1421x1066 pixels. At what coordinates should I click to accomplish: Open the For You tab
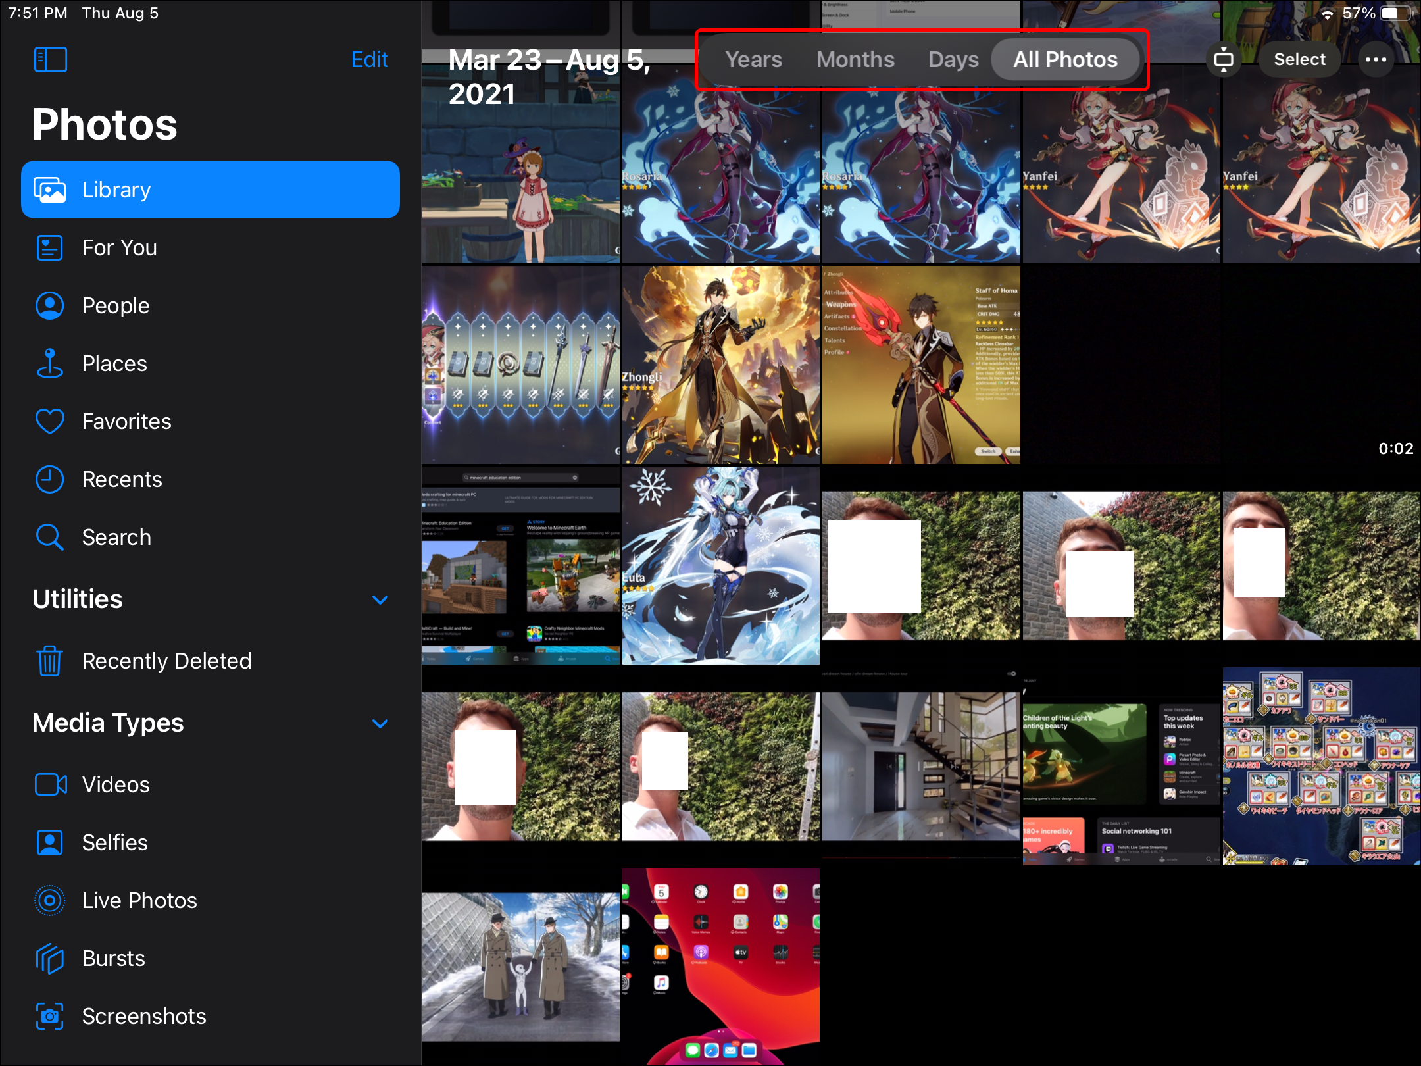pos(119,247)
